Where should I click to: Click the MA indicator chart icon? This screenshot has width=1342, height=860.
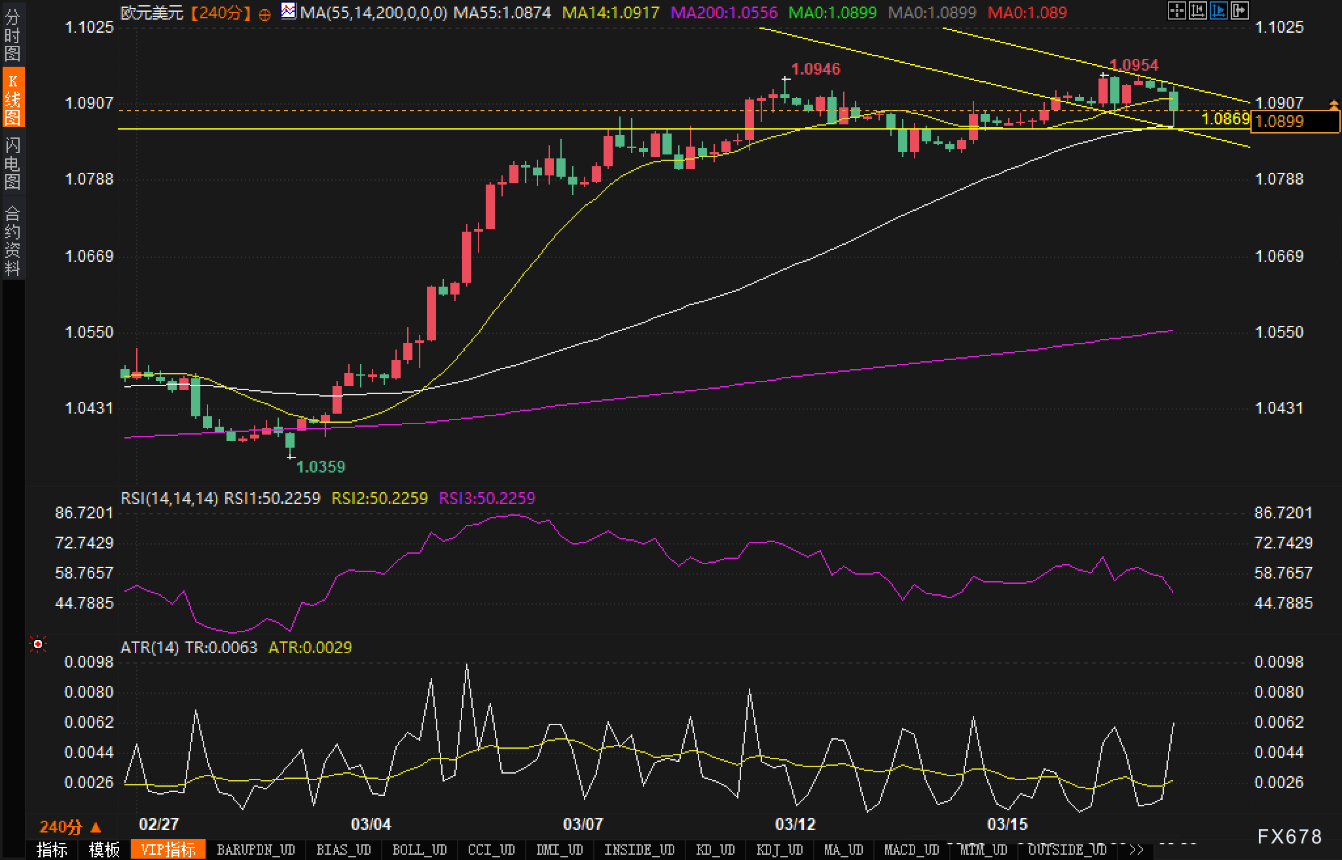tap(288, 11)
